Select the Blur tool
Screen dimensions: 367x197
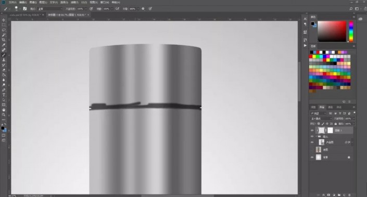point(4,80)
